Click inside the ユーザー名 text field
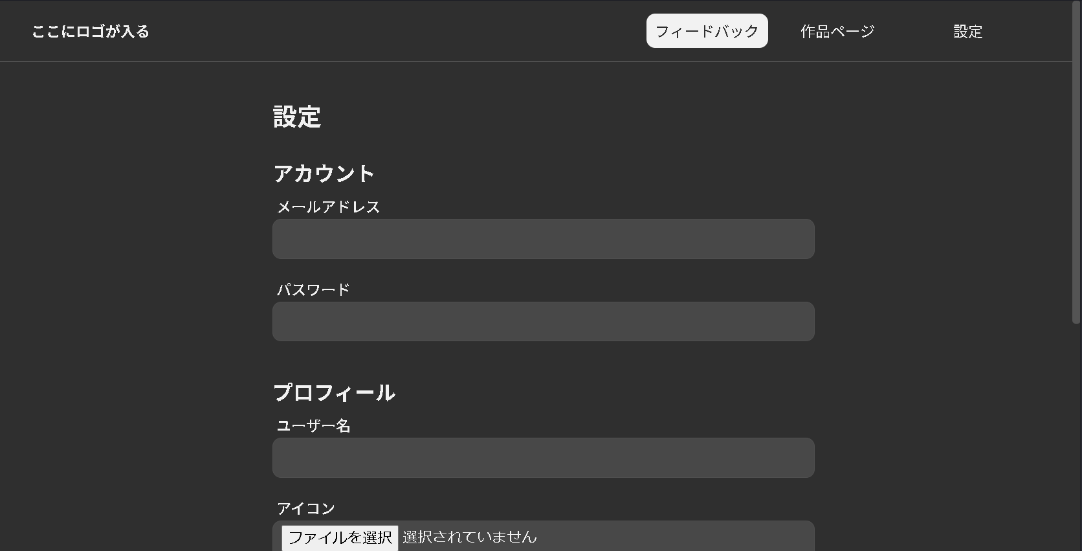 (x=542, y=458)
